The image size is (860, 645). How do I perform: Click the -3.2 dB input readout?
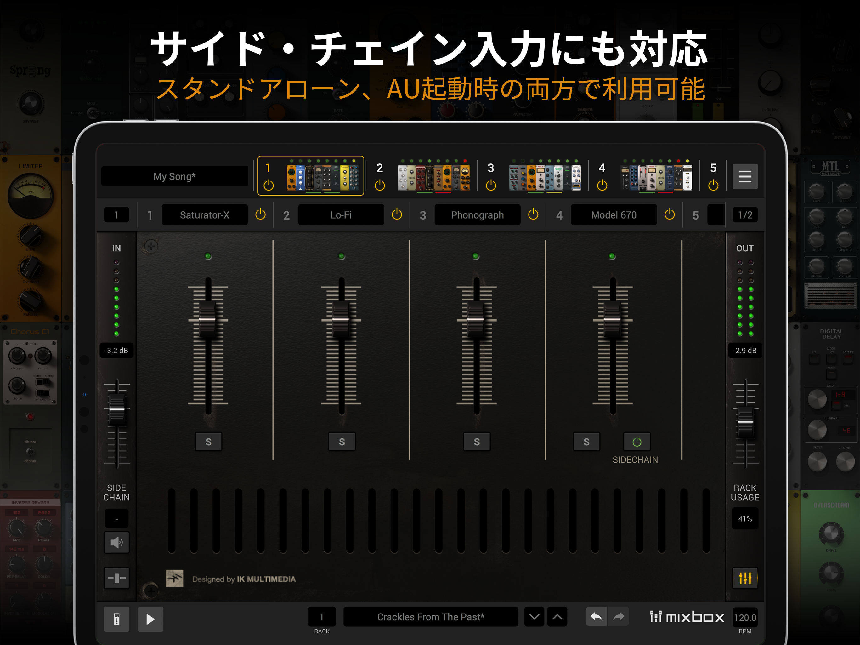(x=116, y=350)
